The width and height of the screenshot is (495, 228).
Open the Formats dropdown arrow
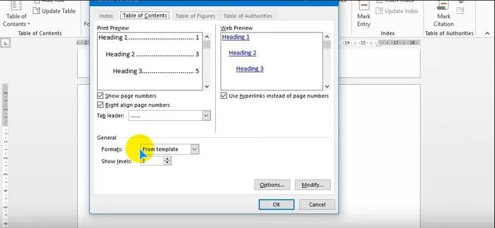(195, 149)
